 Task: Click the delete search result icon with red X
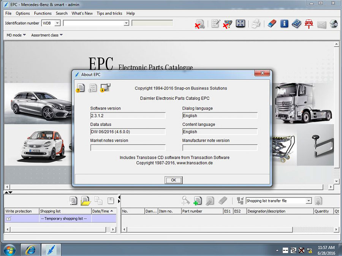(x=199, y=24)
